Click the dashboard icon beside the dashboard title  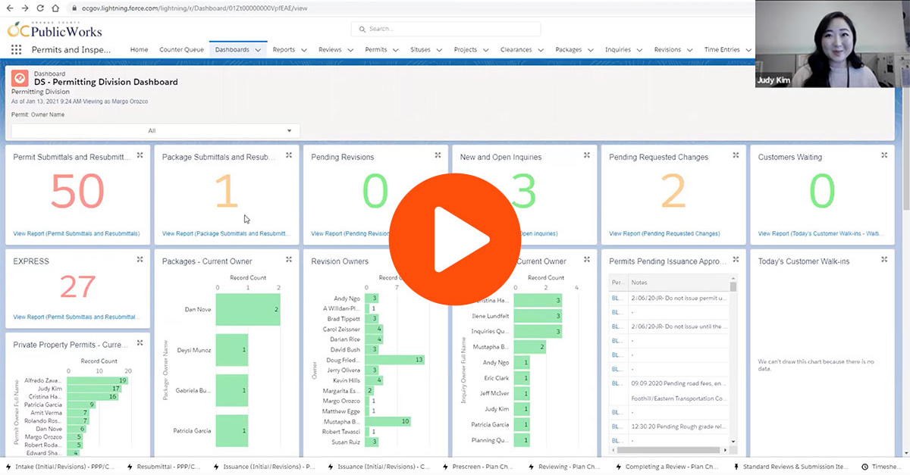20,77
